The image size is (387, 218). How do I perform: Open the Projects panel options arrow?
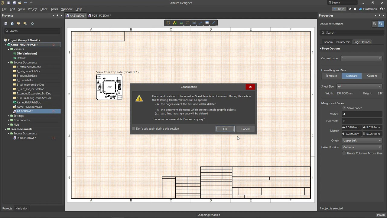tap(53, 15)
